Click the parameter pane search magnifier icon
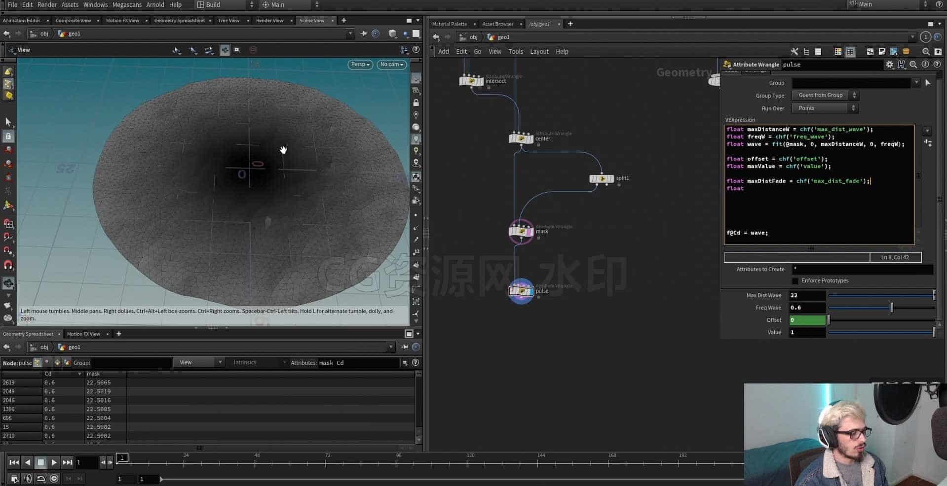Viewport: 947px width, 486px height. 913,65
